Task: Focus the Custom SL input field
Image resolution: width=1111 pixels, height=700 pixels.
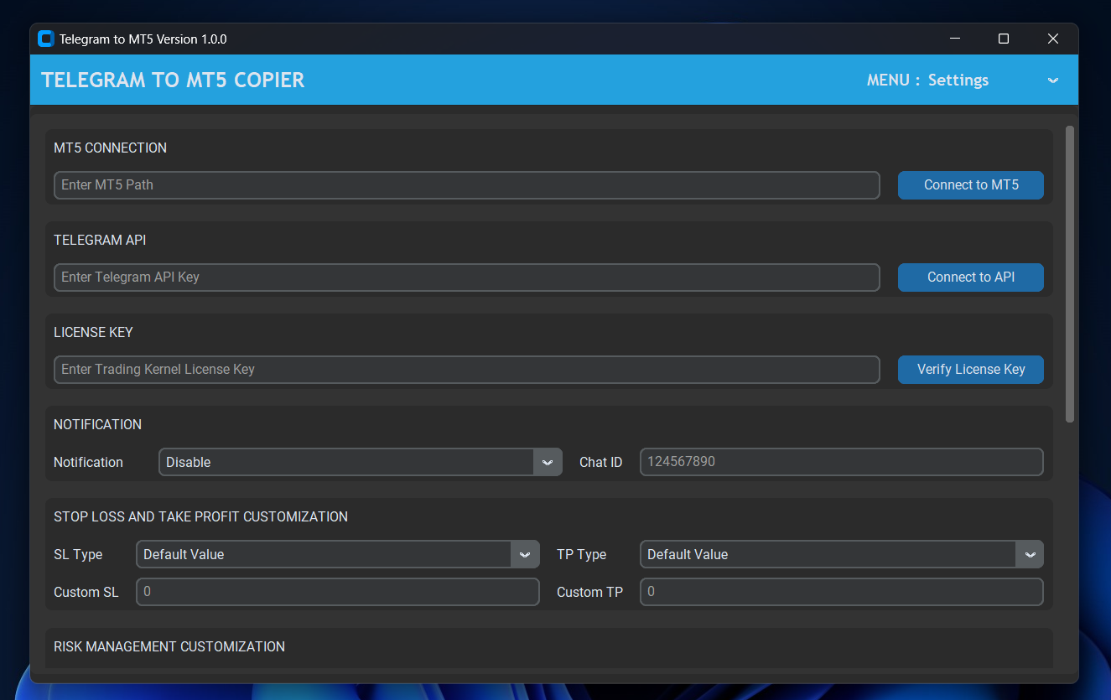Action: pyautogui.click(x=338, y=592)
